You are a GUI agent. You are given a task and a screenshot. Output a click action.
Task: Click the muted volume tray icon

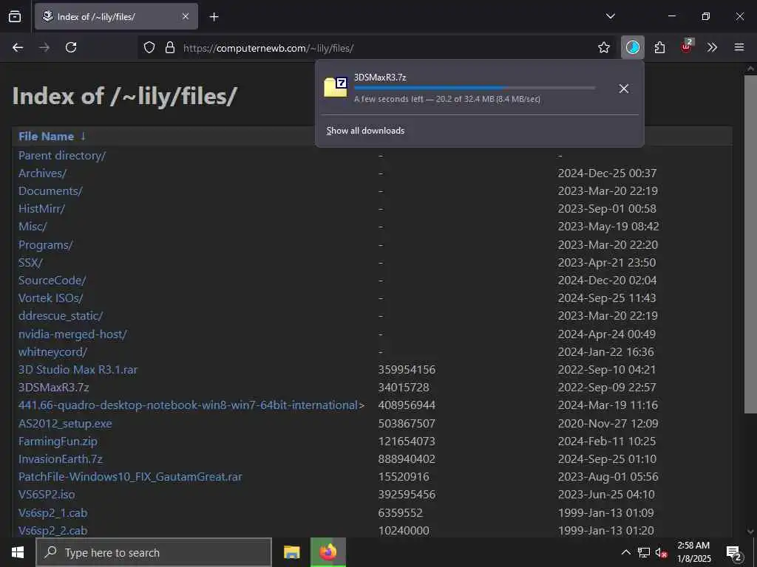(662, 552)
